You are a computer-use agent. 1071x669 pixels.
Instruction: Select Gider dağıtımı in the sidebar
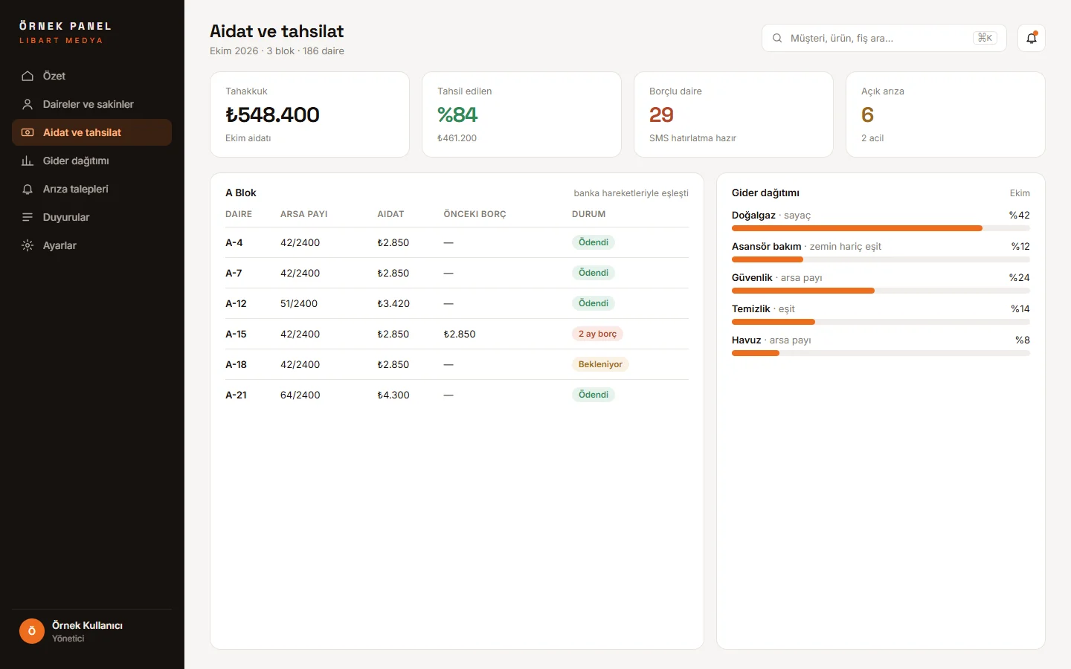[92, 161]
